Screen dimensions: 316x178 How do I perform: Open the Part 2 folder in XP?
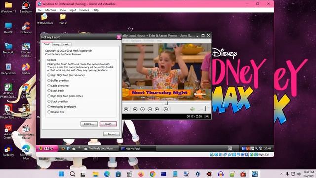[x=63, y=19]
